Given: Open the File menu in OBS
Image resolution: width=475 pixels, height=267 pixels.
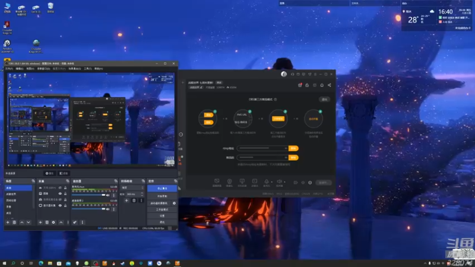Looking at the screenshot, I should (x=9, y=69).
